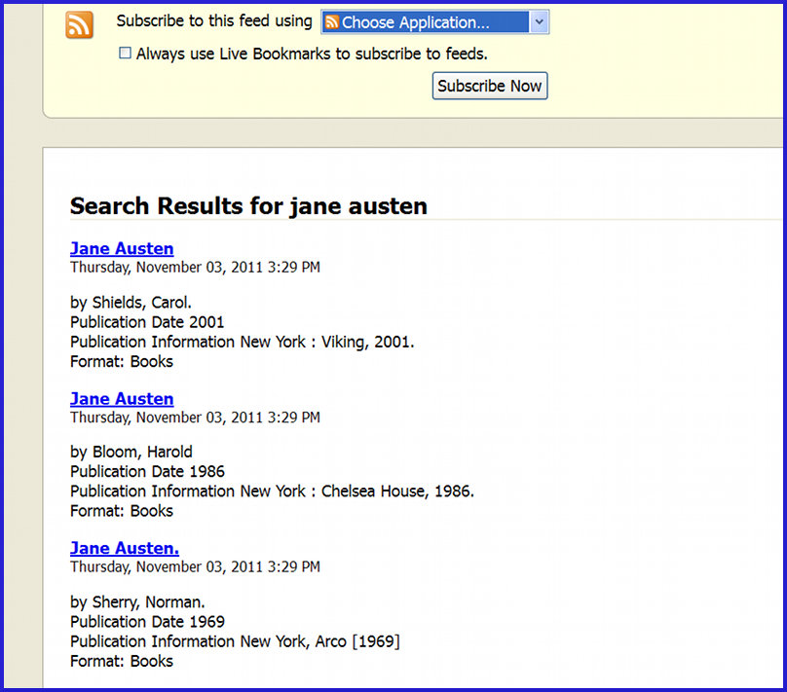Click the date line under Shields, Carol entry's title
Viewport: 787px width, 692px height.
point(195,267)
